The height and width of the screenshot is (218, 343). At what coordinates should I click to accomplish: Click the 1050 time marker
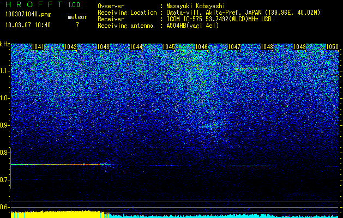pos(332,47)
